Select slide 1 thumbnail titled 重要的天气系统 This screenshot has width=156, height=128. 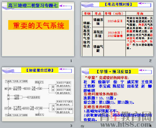pyautogui.click(x=38, y=29)
